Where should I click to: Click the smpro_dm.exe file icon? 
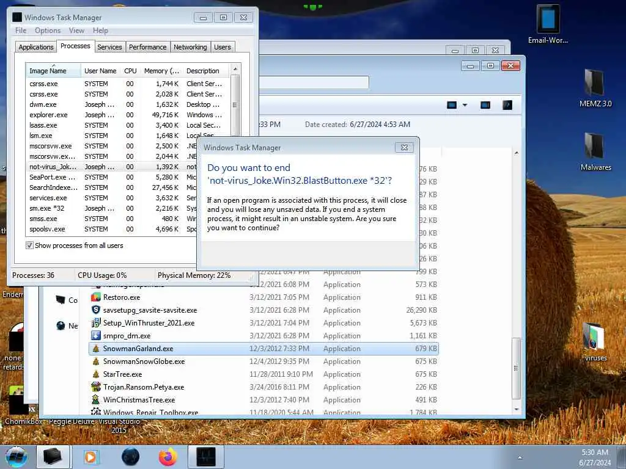[x=96, y=335]
